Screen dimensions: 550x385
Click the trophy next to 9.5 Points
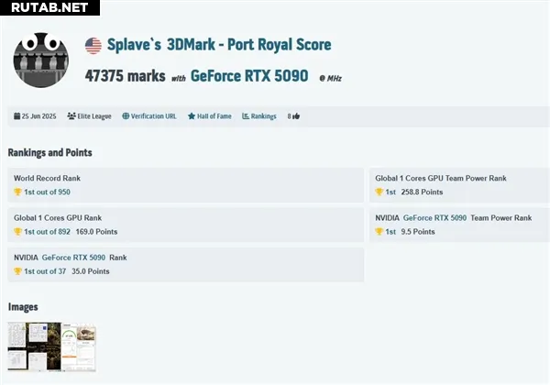379,231
